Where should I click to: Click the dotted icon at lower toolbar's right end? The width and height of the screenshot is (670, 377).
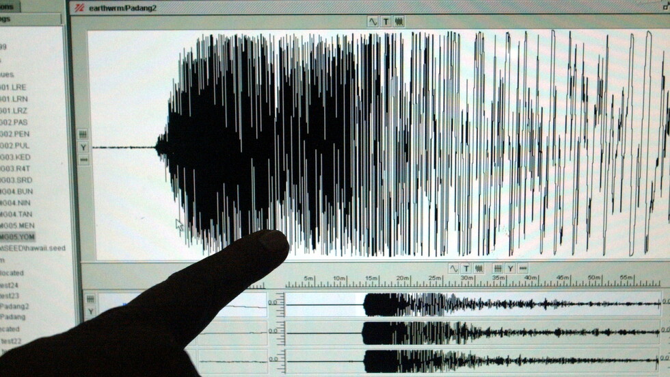pos(522,268)
